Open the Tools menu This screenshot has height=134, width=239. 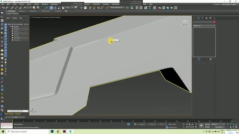(x=15, y=4)
